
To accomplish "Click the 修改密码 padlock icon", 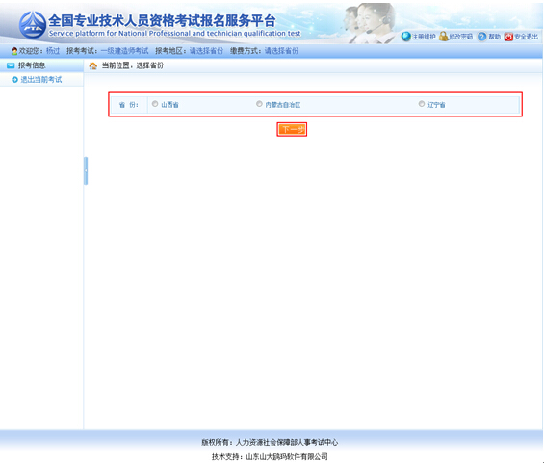I will 444,36.
